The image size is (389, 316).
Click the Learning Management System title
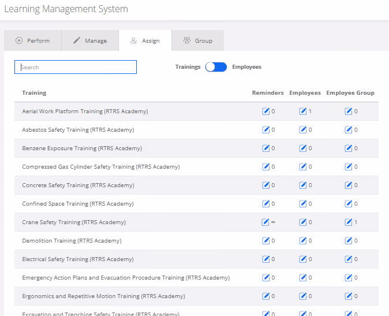point(66,9)
